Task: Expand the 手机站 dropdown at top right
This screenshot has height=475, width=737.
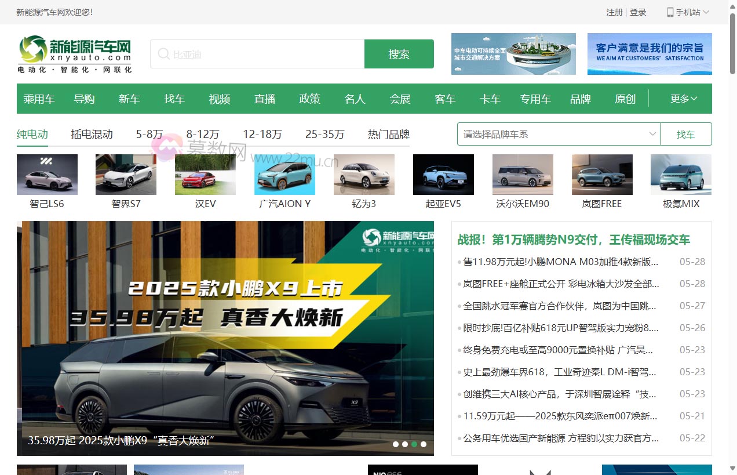Action: click(706, 12)
